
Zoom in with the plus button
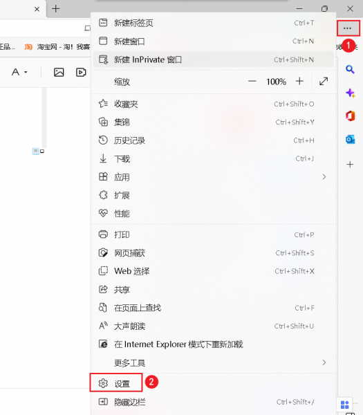pos(299,81)
